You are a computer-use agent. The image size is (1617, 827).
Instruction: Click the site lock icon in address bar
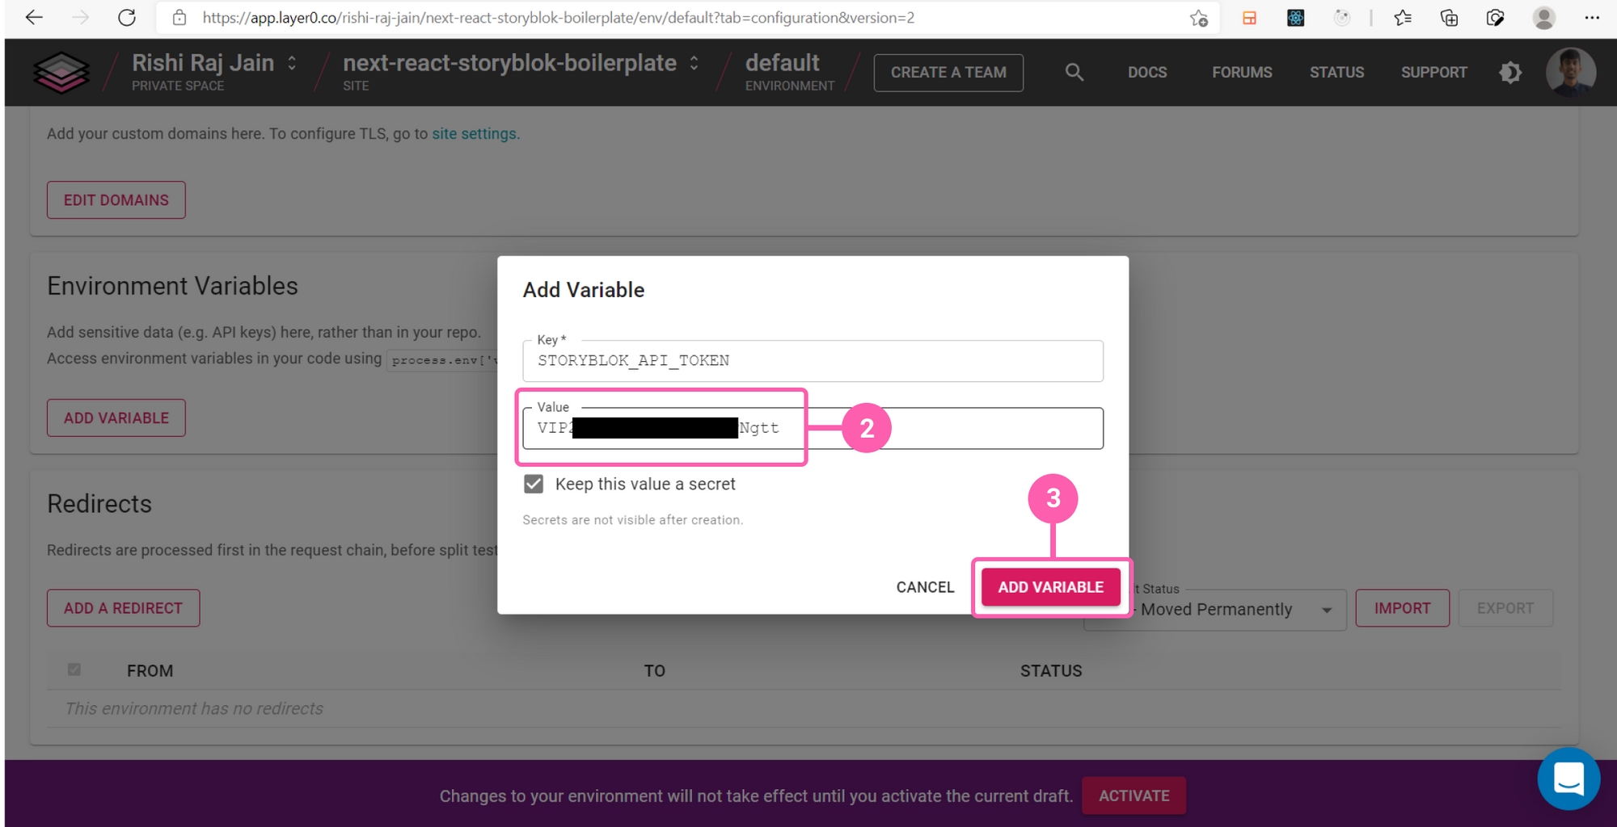179,17
